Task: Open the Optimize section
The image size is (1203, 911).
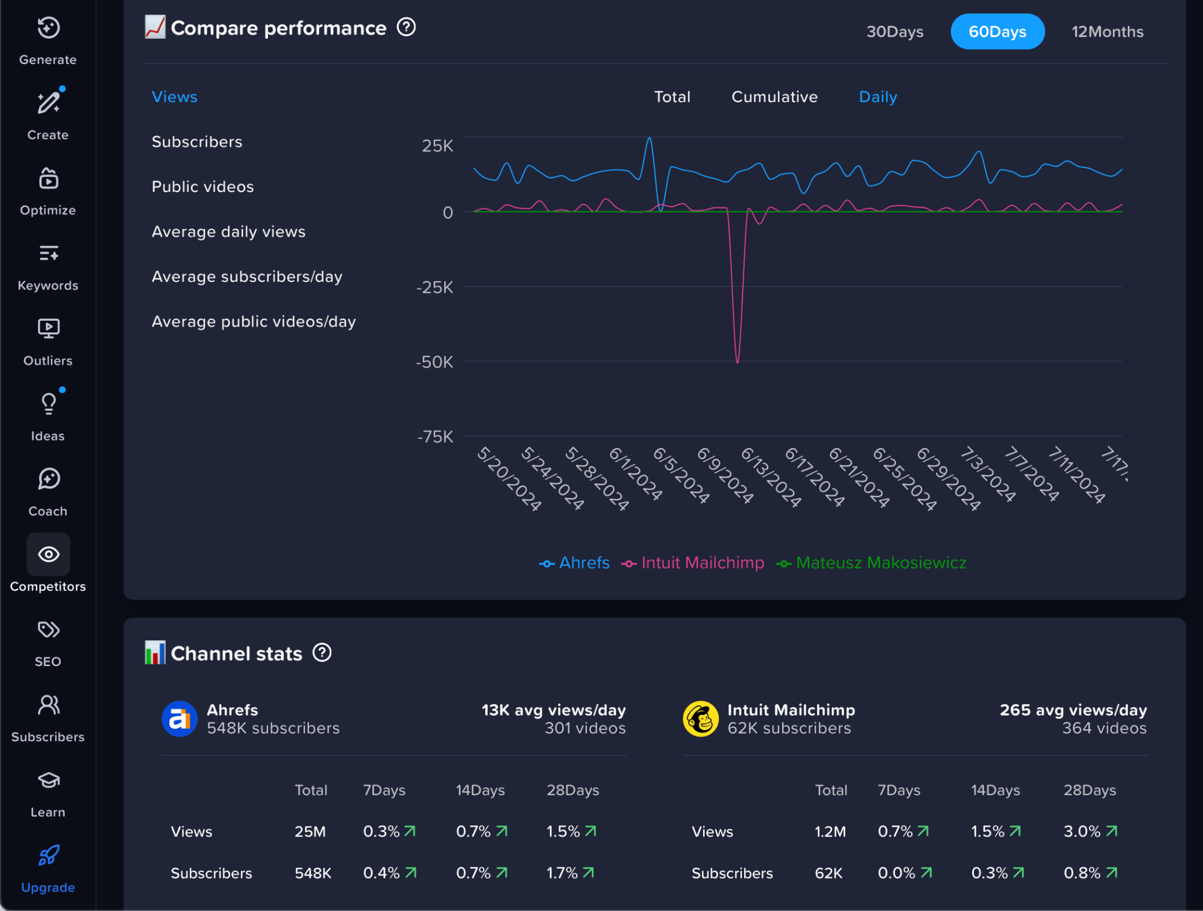Action: click(48, 190)
